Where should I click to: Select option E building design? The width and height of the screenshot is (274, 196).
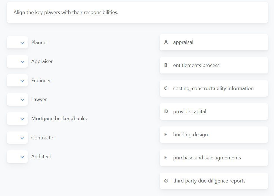[x=213, y=134]
